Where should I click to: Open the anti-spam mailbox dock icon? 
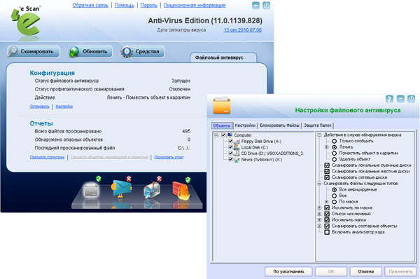tap(152, 191)
